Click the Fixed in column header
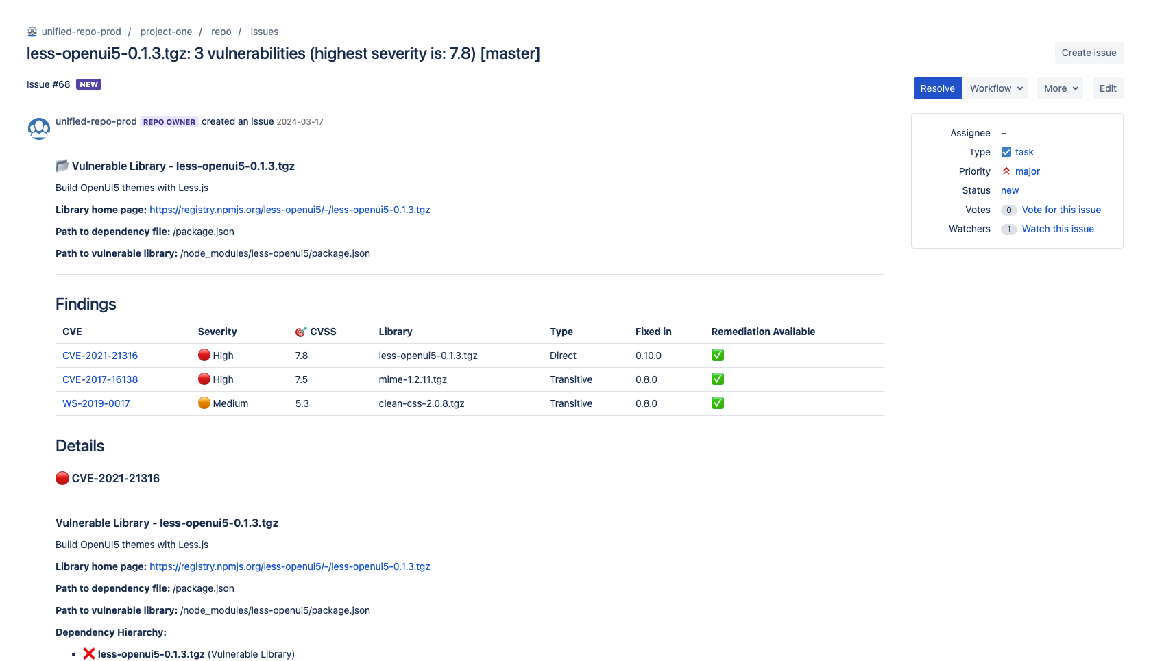Viewport: 1151px width, 661px height. pyautogui.click(x=653, y=332)
